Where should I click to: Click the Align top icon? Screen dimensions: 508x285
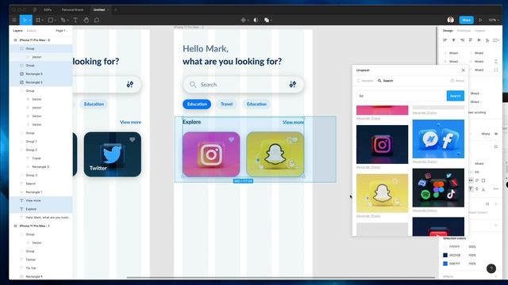tap(471, 40)
